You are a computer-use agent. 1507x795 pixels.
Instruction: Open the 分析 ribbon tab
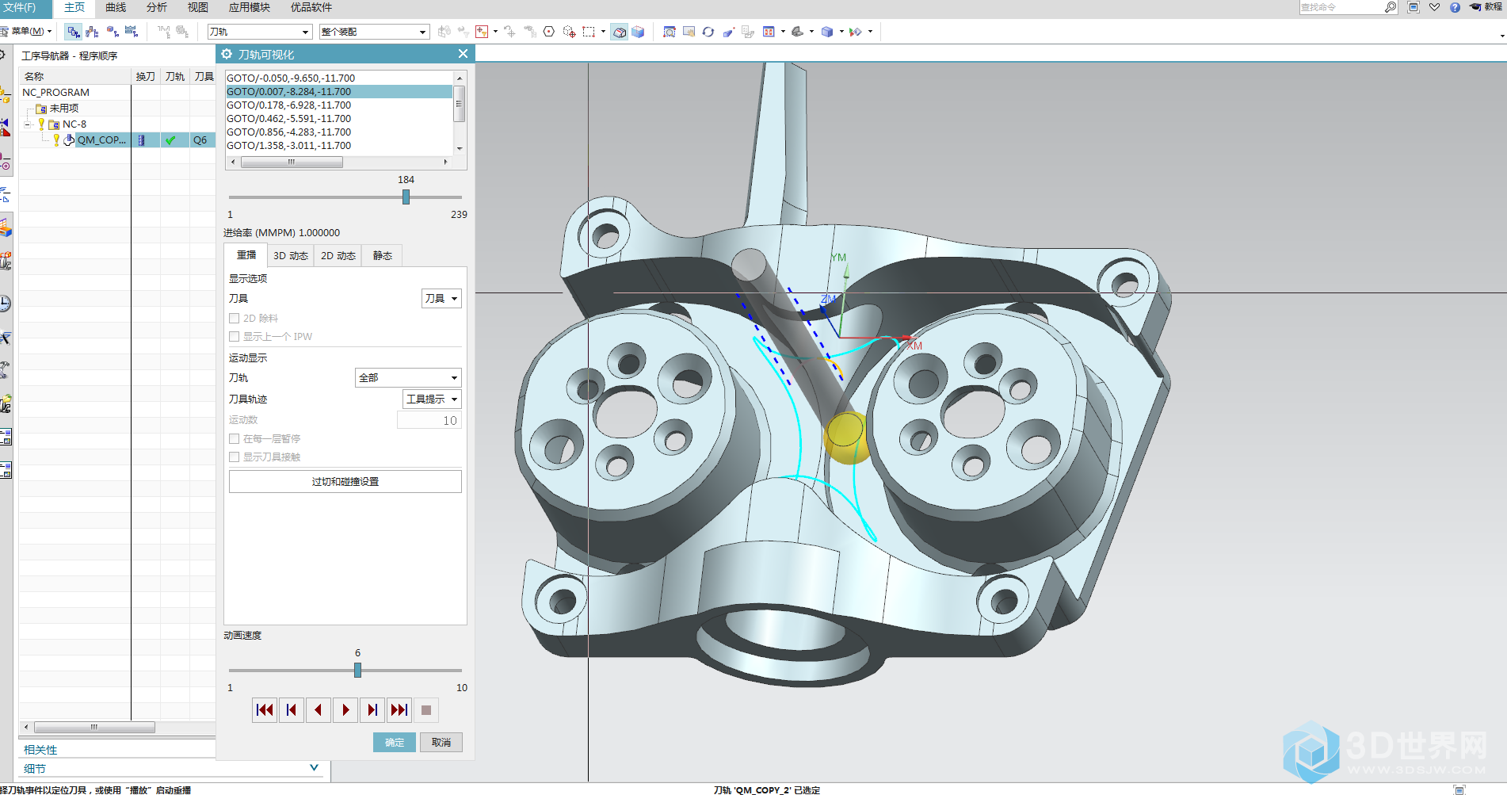pos(157,7)
